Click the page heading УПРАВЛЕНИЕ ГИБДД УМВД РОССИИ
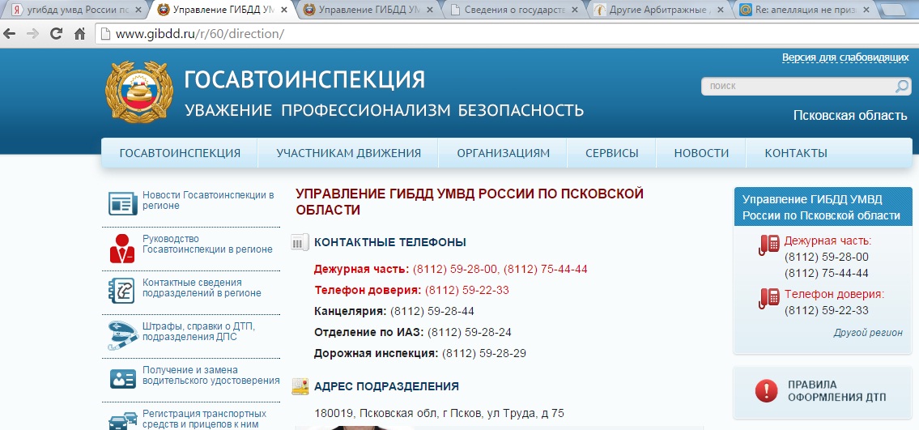Viewport: 919px width, 430px height. [470, 202]
